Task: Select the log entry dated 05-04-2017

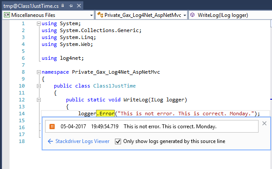Action: (x=152, y=127)
